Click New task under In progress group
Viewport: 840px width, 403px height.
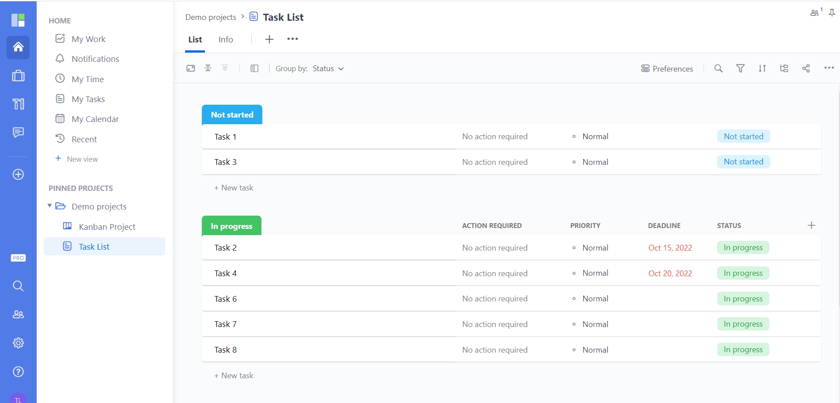[x=234, y=376]
